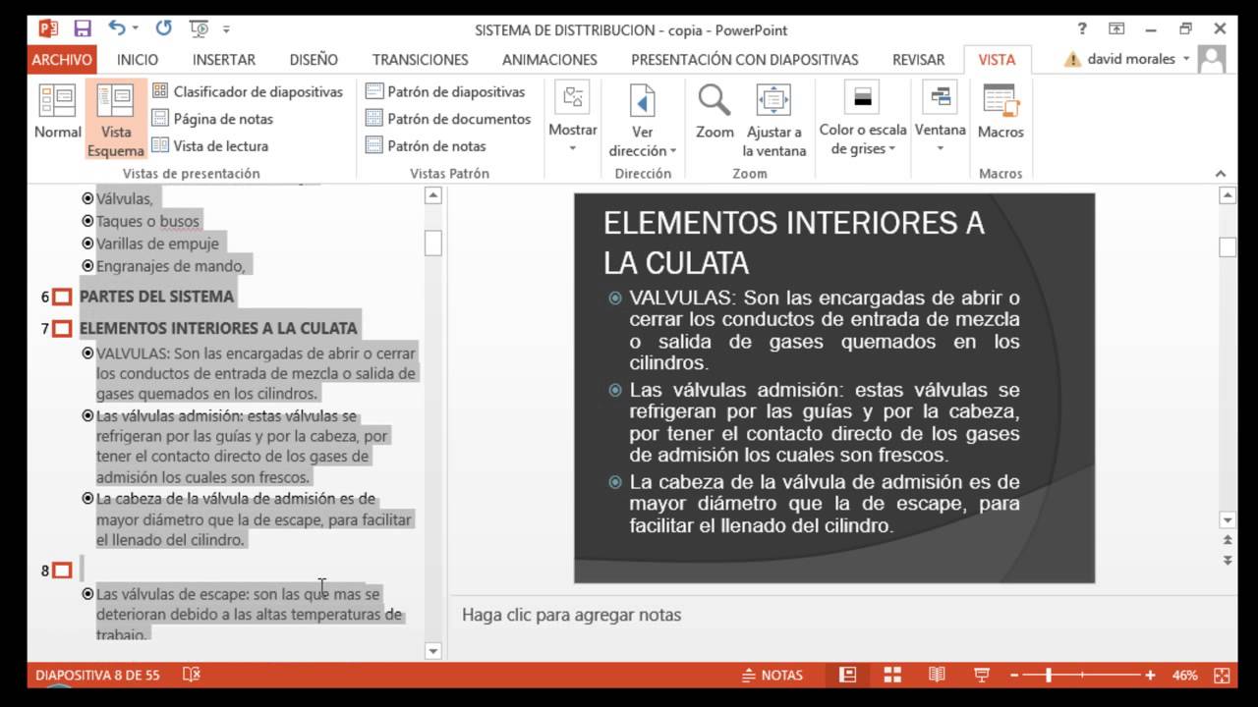Viewport: 1258px width, 707px height.
Task: Start slideshow from quick access toolbar icon
Action: coord(199,28)
